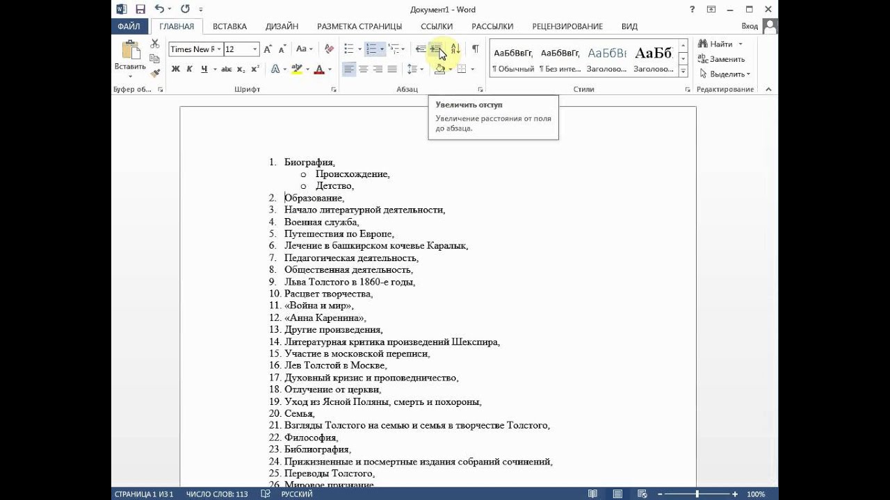Show paragraph marks with pilcrow icon
Screen dimensions: 890x500
pyautogui.click(x=475, y=49)
